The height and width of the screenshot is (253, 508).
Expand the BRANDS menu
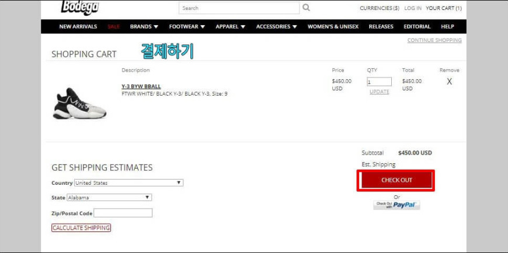144,27
